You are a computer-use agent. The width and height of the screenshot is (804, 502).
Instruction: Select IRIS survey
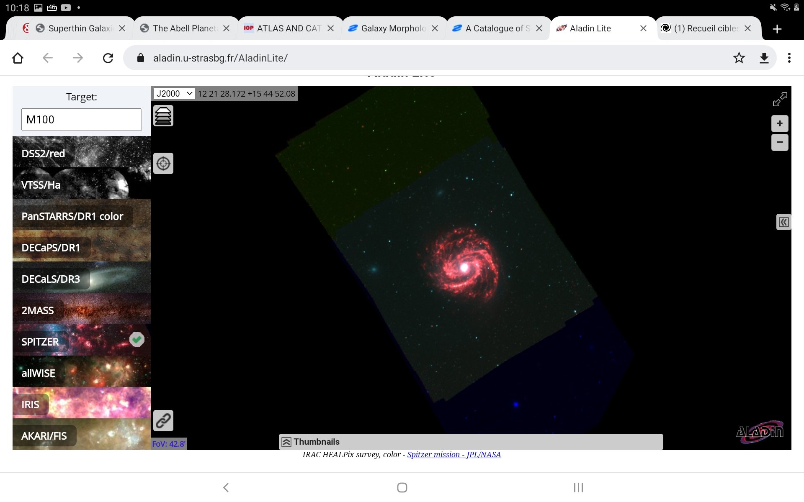coord(82,403)
